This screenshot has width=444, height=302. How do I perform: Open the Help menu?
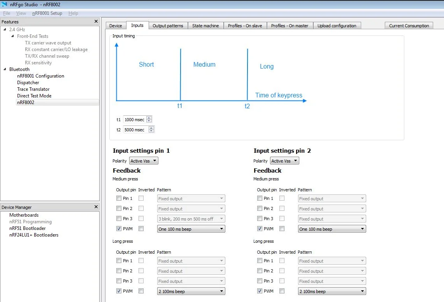click(73, 13)
